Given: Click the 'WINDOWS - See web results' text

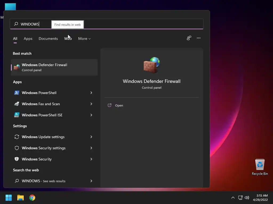Looking at the screenshot, I should [x=43, y=181].
